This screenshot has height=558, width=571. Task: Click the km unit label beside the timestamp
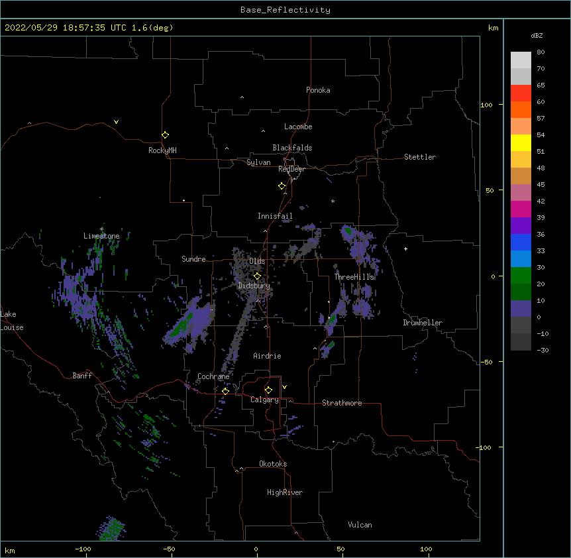coord(493,28)
